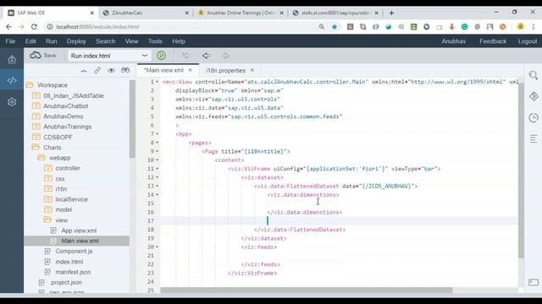Open the Home perspective icon
Screen dimensions: 542x304
(12, 60)
